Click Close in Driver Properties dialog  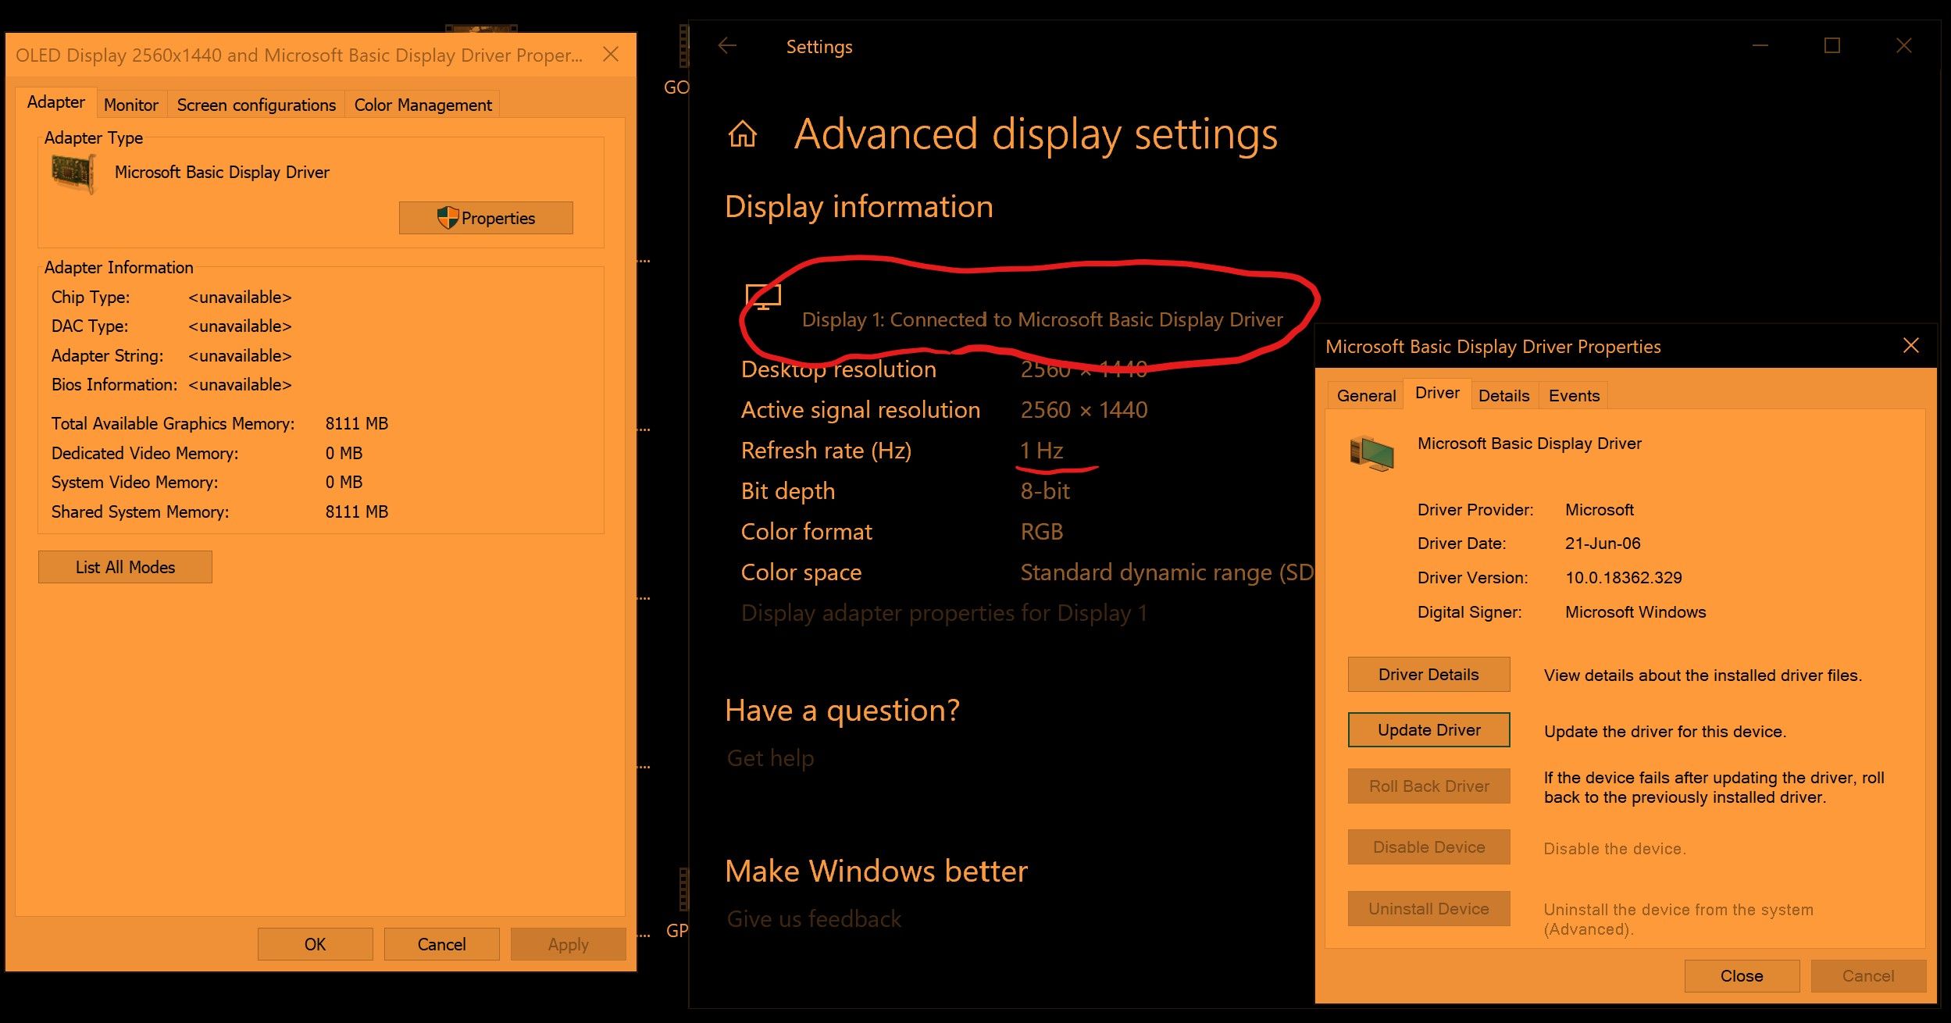[1742, 976]
